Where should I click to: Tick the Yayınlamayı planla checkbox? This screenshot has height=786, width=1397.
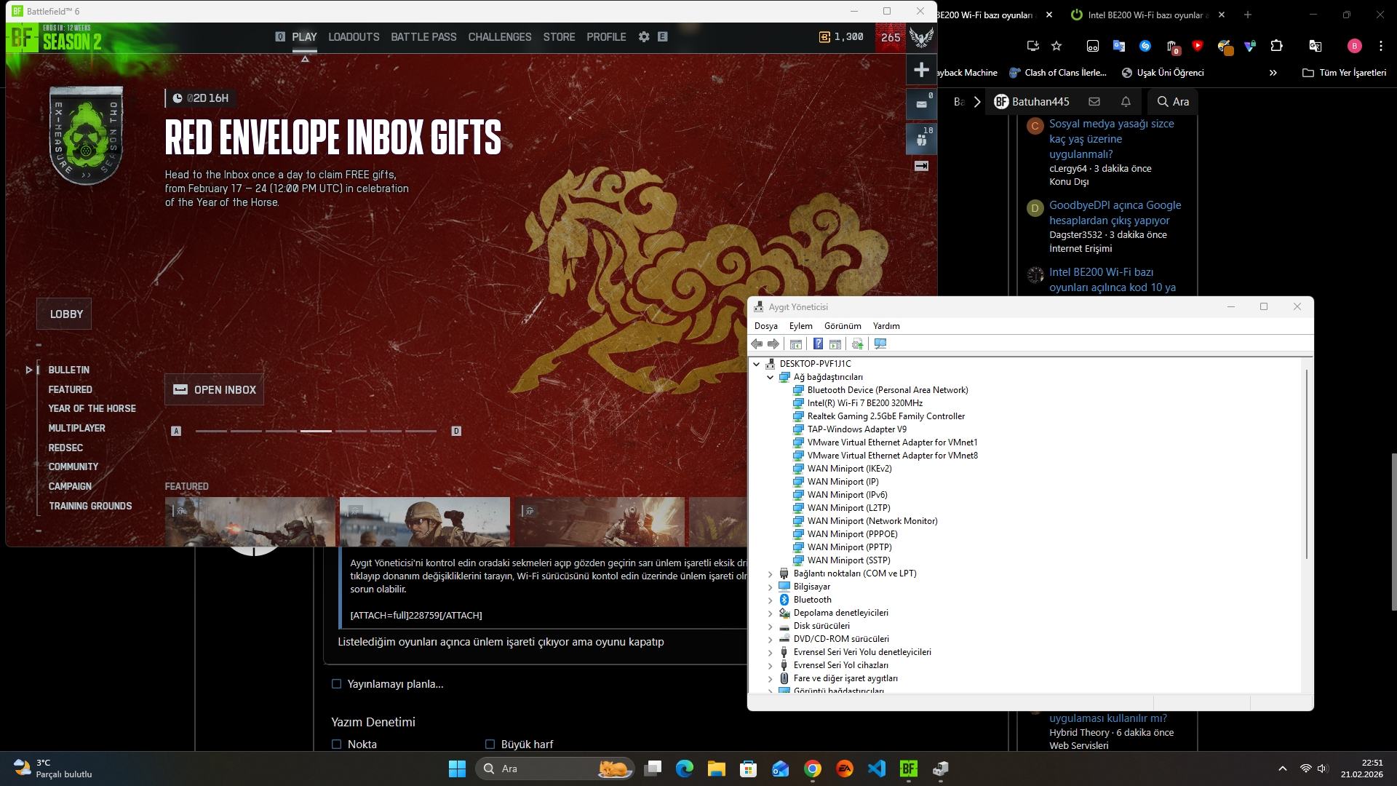(336, 684)
